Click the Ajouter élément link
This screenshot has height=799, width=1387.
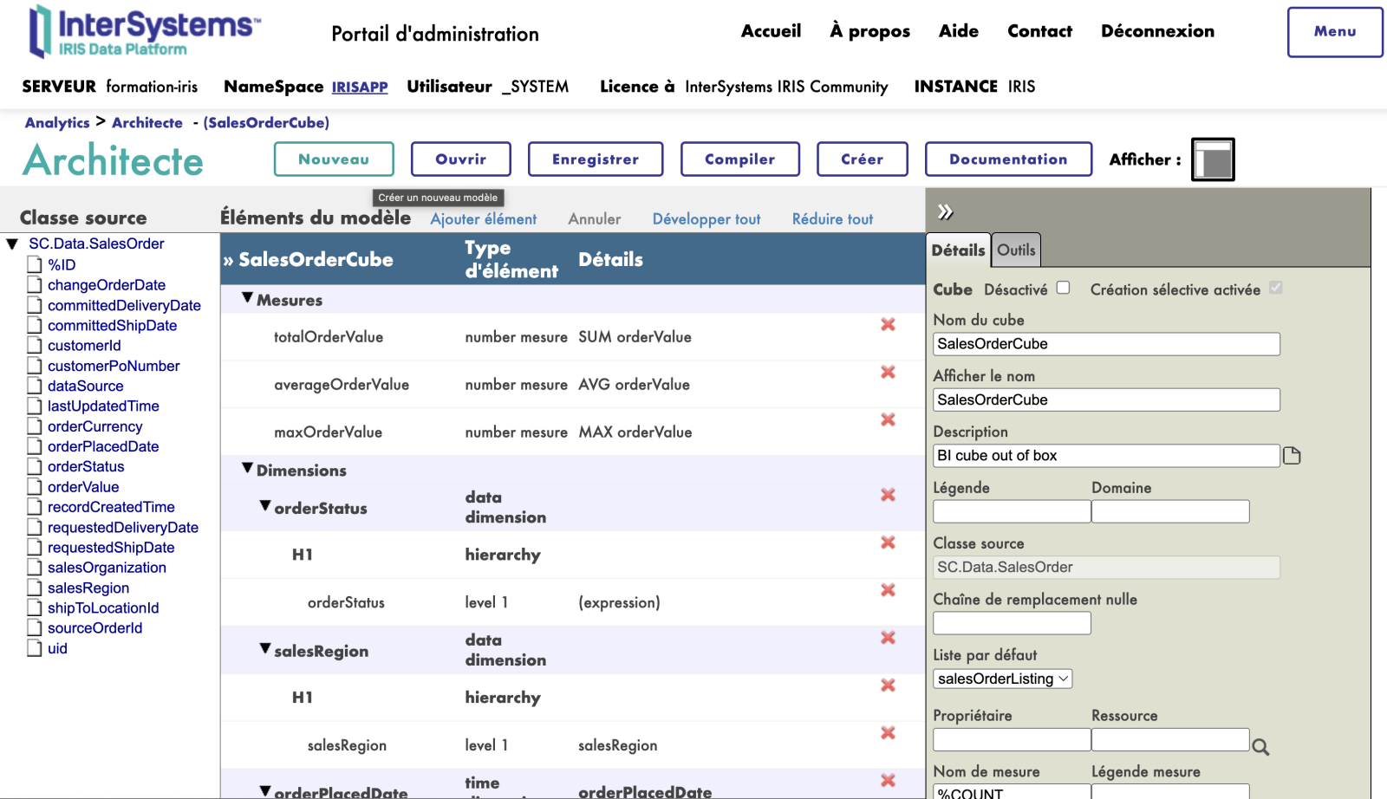coord(483,220)
